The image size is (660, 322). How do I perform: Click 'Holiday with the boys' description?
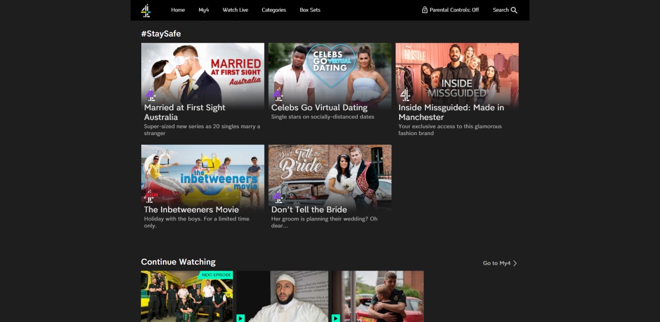(x=196, y=222)
